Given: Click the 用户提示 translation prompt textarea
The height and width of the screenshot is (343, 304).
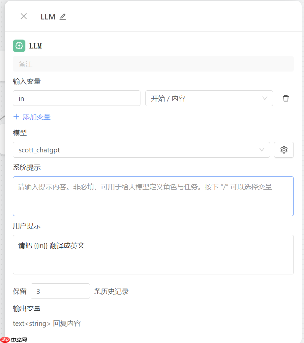Looking at the screenshot, I should point(153,254).
